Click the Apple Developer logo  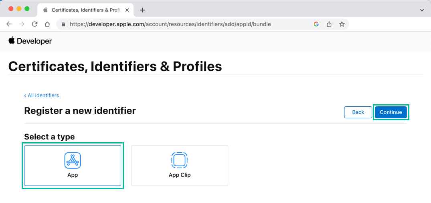(30, 41)
